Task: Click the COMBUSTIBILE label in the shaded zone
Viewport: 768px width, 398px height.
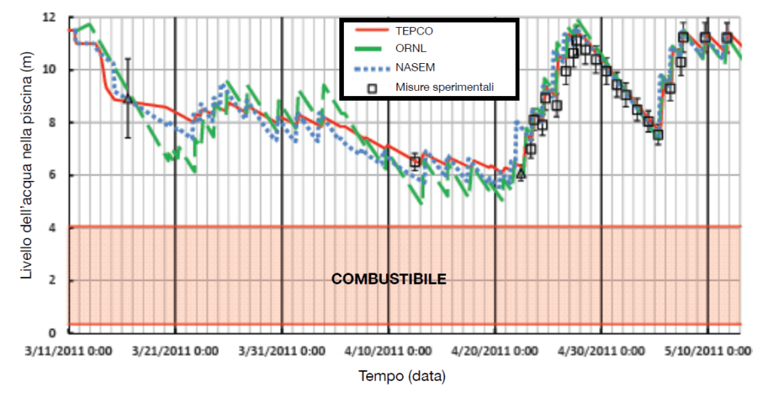Action: pyautogui.click(x=389, y=279)
